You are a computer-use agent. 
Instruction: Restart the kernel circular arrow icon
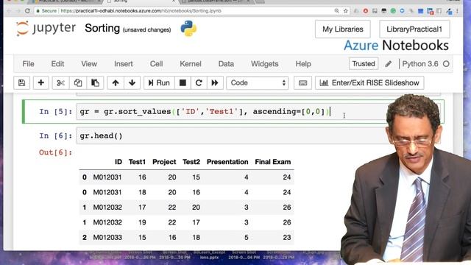pos(199,82)
